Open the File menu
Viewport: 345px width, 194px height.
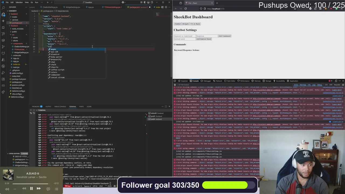click(7, 2)
